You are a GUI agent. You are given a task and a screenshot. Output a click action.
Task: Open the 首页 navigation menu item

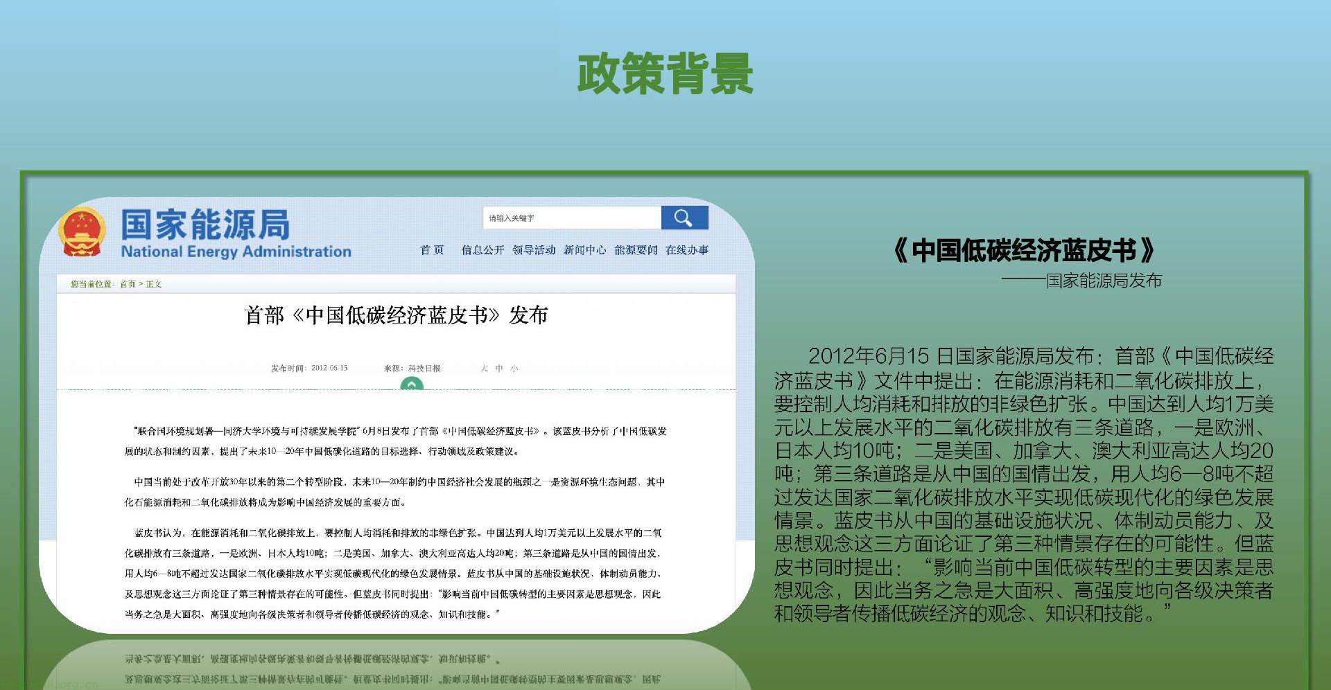pyautogui.click(x=432, y=250)
